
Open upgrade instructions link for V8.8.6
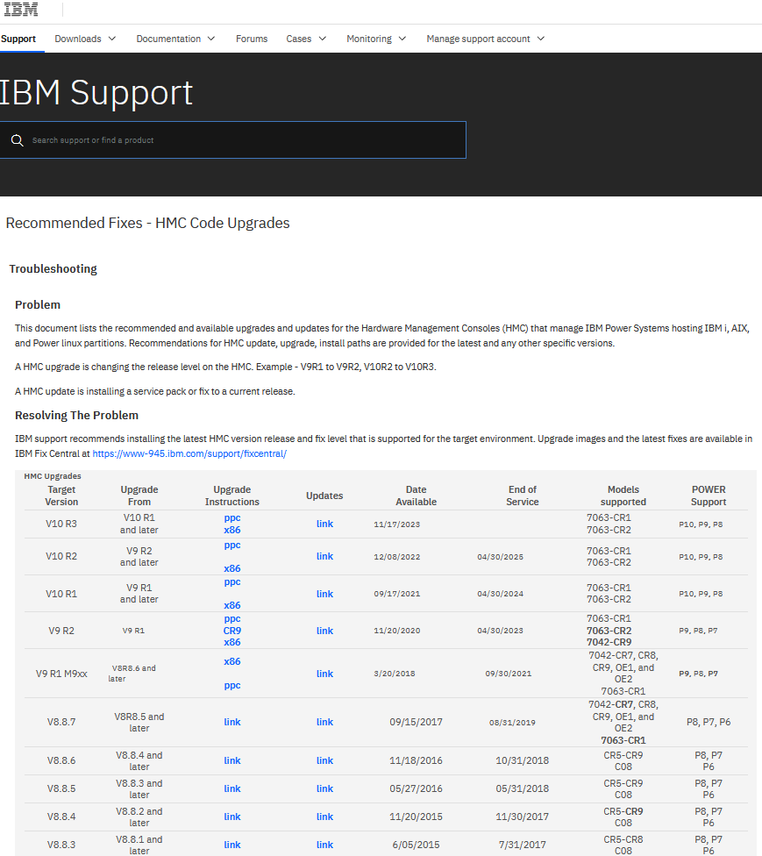pyautogui.click(x=231, y=760)
